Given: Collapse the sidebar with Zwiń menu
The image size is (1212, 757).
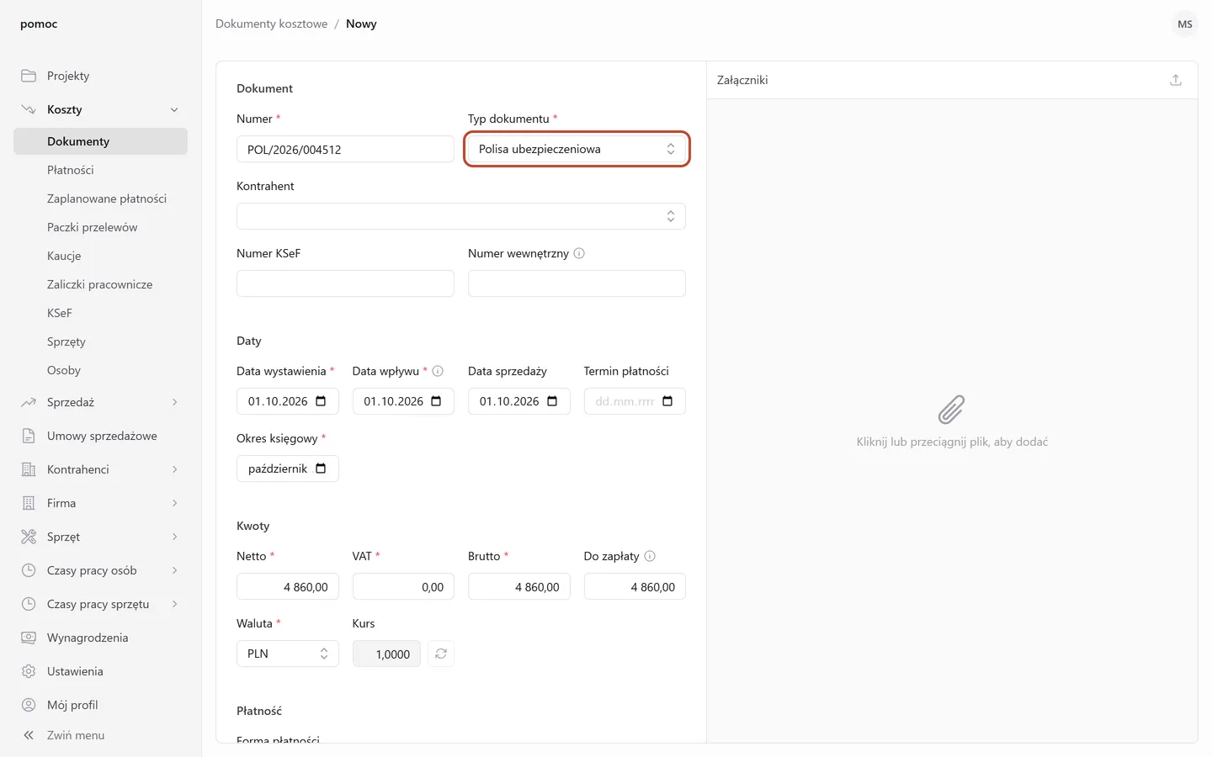Looking at the screenshot, I should point(63,735).
